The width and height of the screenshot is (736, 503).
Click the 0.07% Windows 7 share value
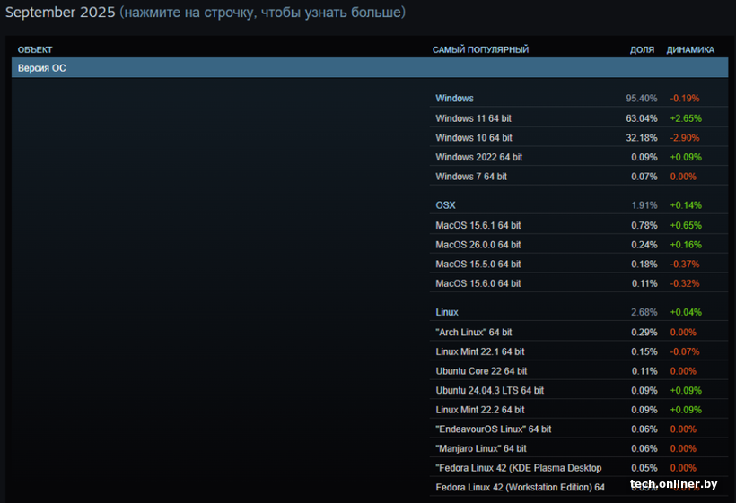(x=644, y=177)
